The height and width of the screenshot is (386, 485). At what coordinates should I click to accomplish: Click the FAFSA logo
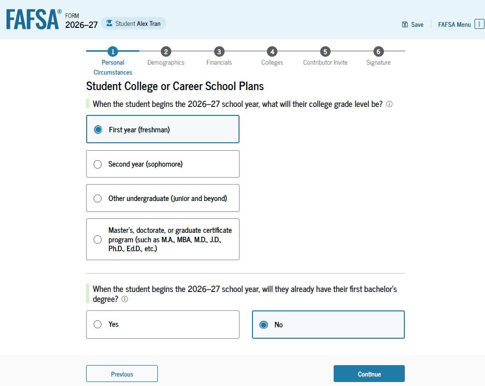click(x=33, y=19)
